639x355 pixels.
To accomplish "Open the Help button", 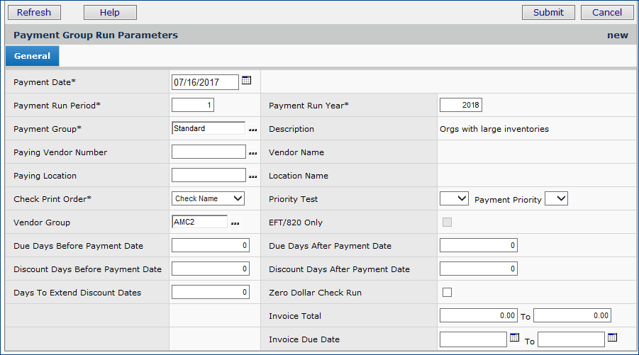I will (110, 12).
